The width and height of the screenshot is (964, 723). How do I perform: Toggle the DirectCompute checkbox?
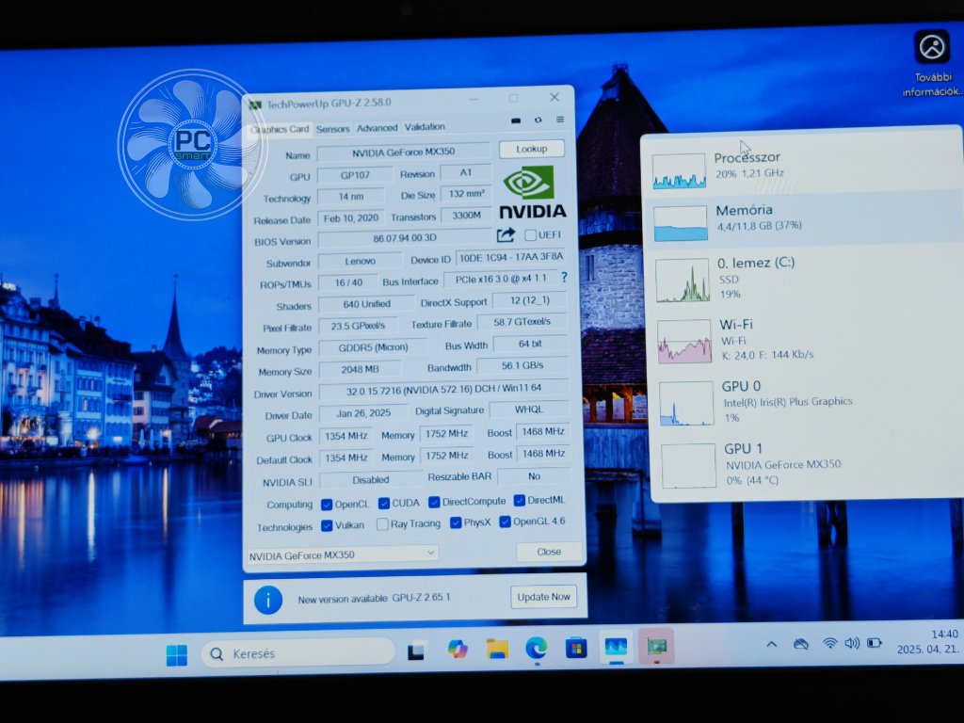(434, 503)
